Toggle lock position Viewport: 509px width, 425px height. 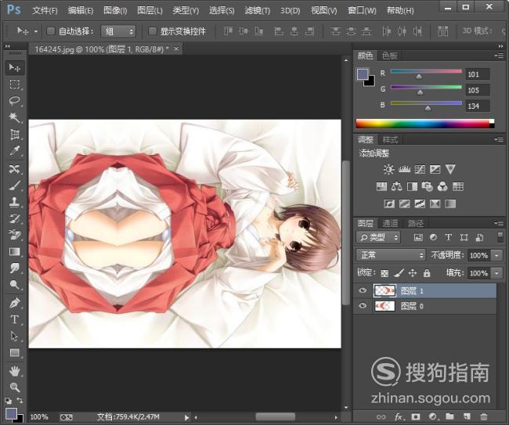[412, 273]
